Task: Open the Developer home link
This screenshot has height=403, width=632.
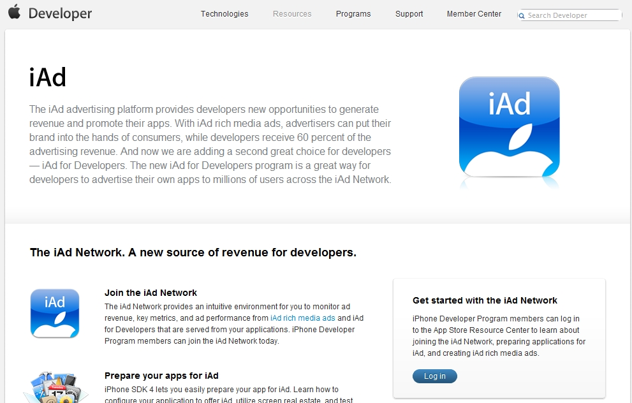Action: [60, 13]
